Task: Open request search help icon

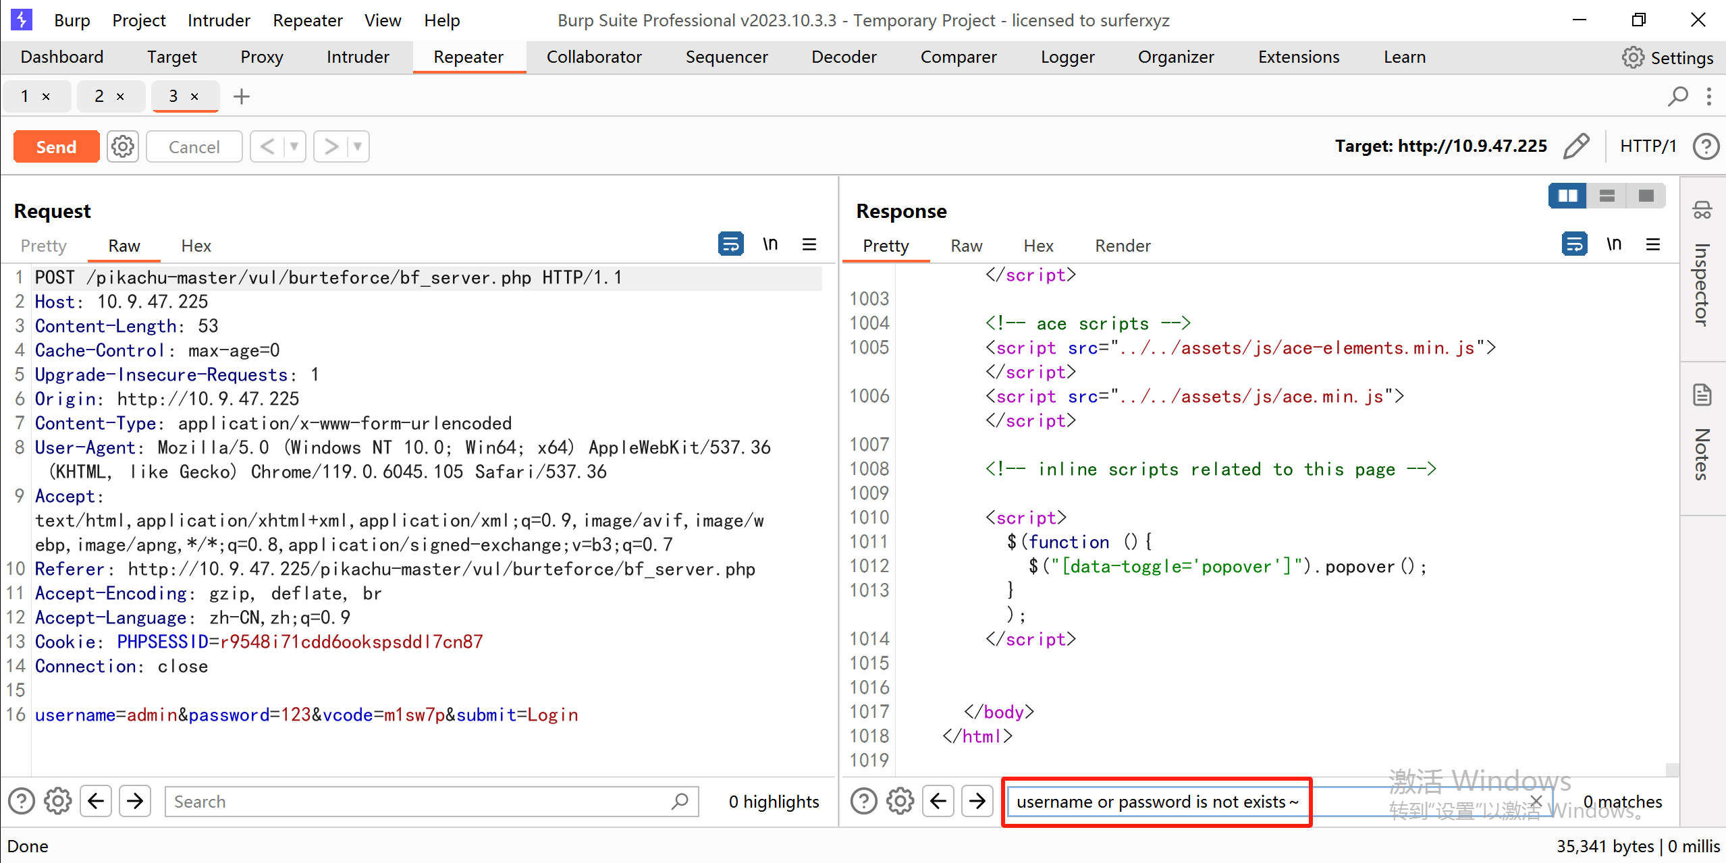Action: [21, 801]
